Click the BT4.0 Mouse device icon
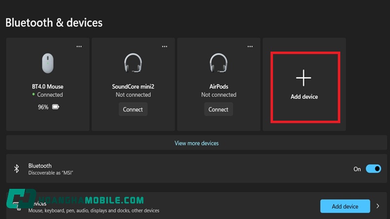This screenshot has height=219, width=390. click(48, 63)
